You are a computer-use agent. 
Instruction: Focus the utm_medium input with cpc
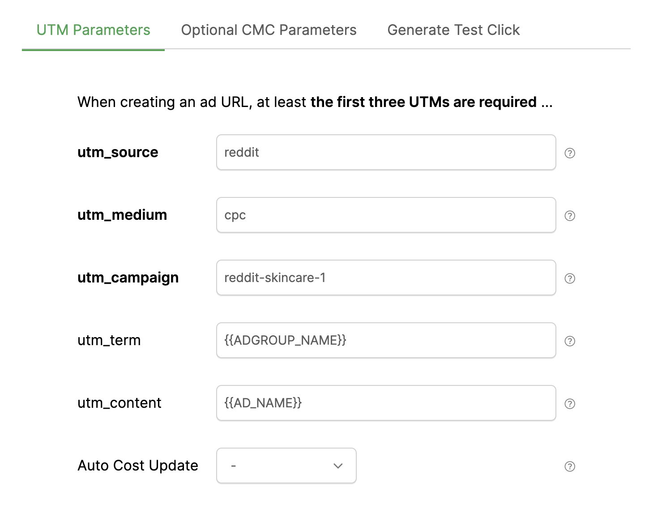click(x=386, y=215)
